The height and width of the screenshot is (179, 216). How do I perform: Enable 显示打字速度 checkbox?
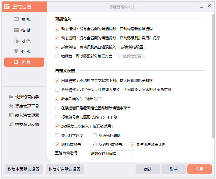click(x=57, y=135)
